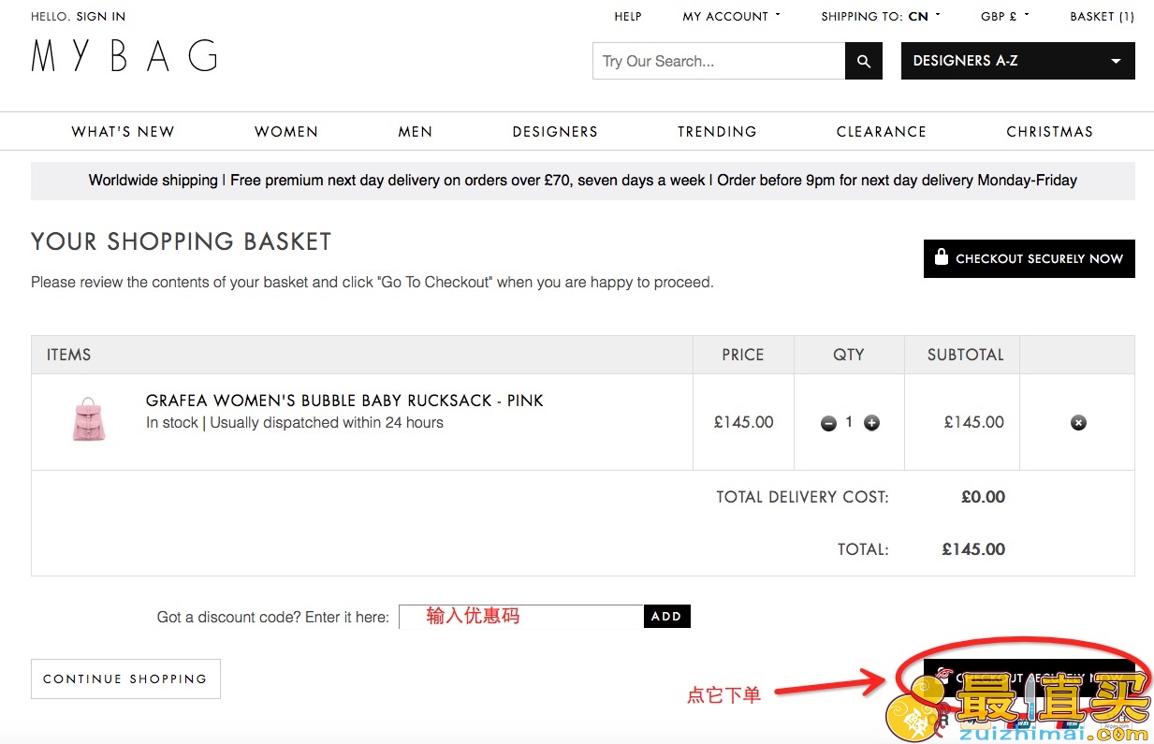Open the Women menu
Viewport: 1154px width, 744px height.
[x=286, y=132]
